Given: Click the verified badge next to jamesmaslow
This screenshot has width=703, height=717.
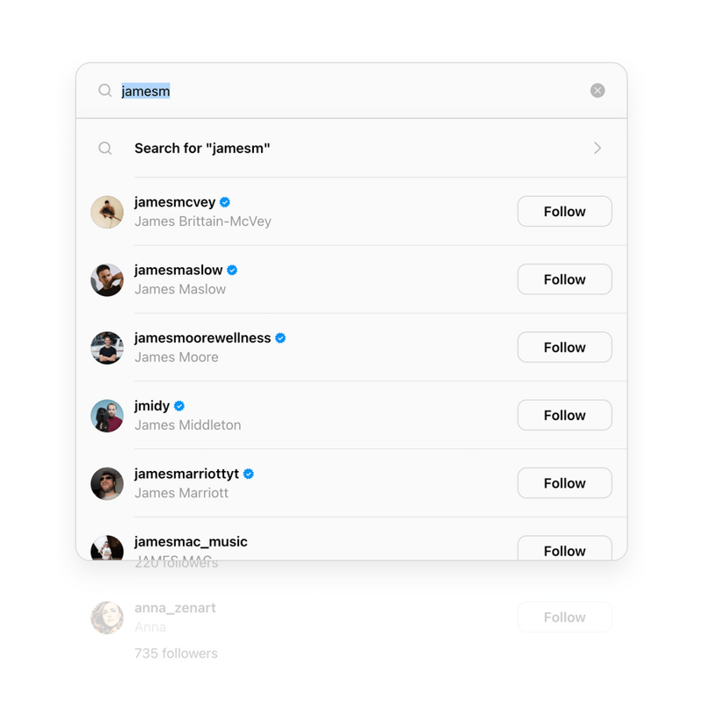Looking at the screenshot, I should [x=232, y=269].
